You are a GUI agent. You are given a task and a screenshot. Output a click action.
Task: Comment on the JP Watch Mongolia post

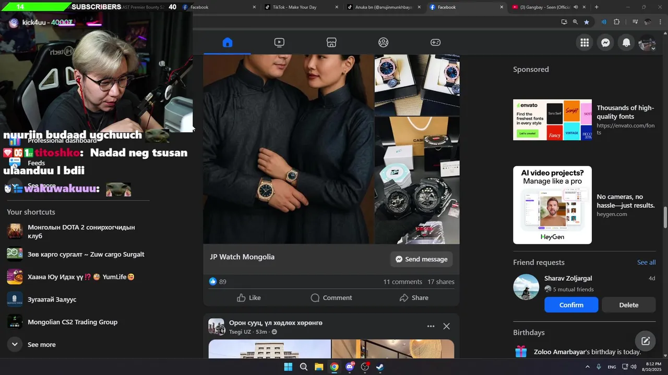[331, 298]
